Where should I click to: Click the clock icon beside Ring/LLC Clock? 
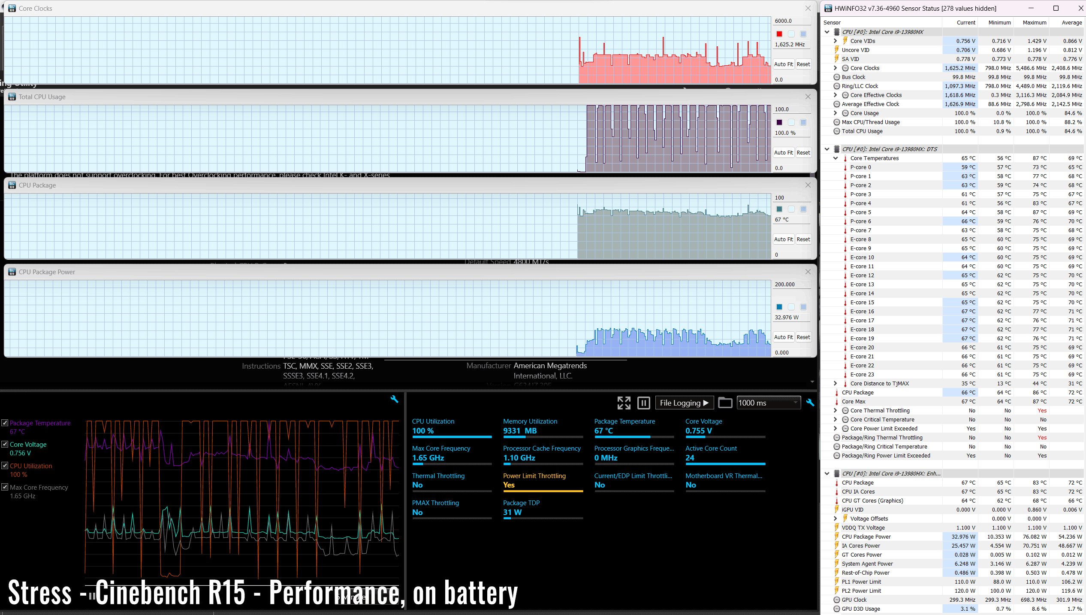click(836, 86)
